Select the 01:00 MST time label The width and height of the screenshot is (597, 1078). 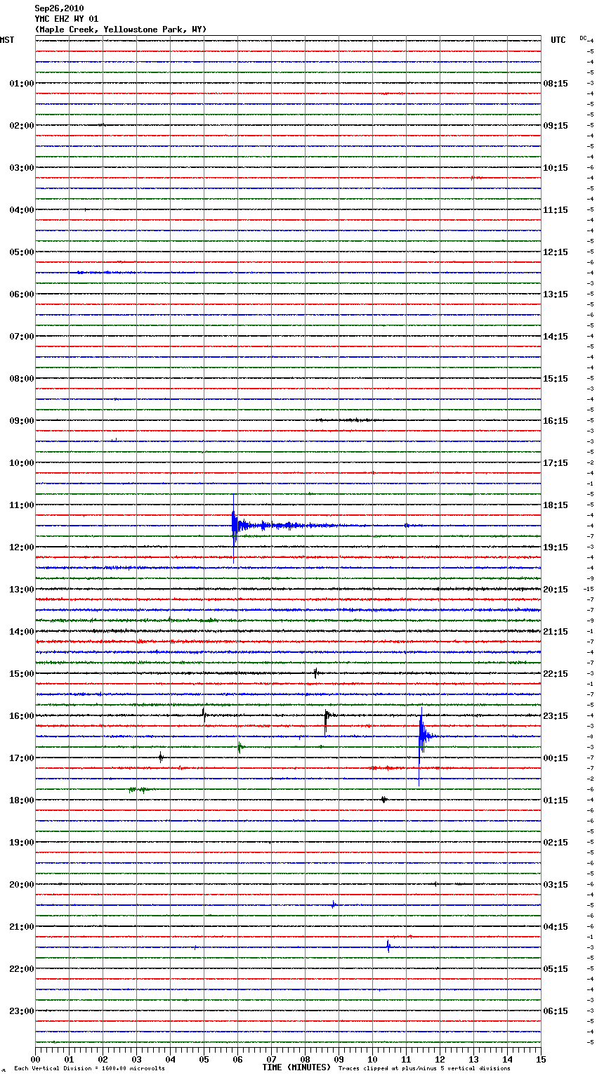coord(21,84)
